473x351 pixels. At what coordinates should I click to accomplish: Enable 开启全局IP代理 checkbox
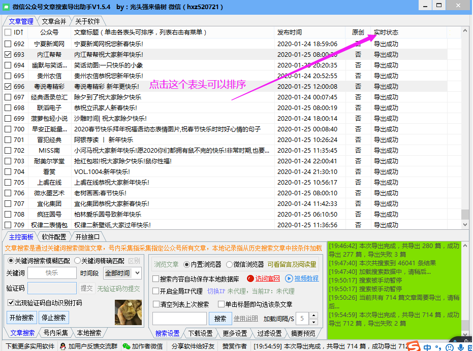click(155, 291)
